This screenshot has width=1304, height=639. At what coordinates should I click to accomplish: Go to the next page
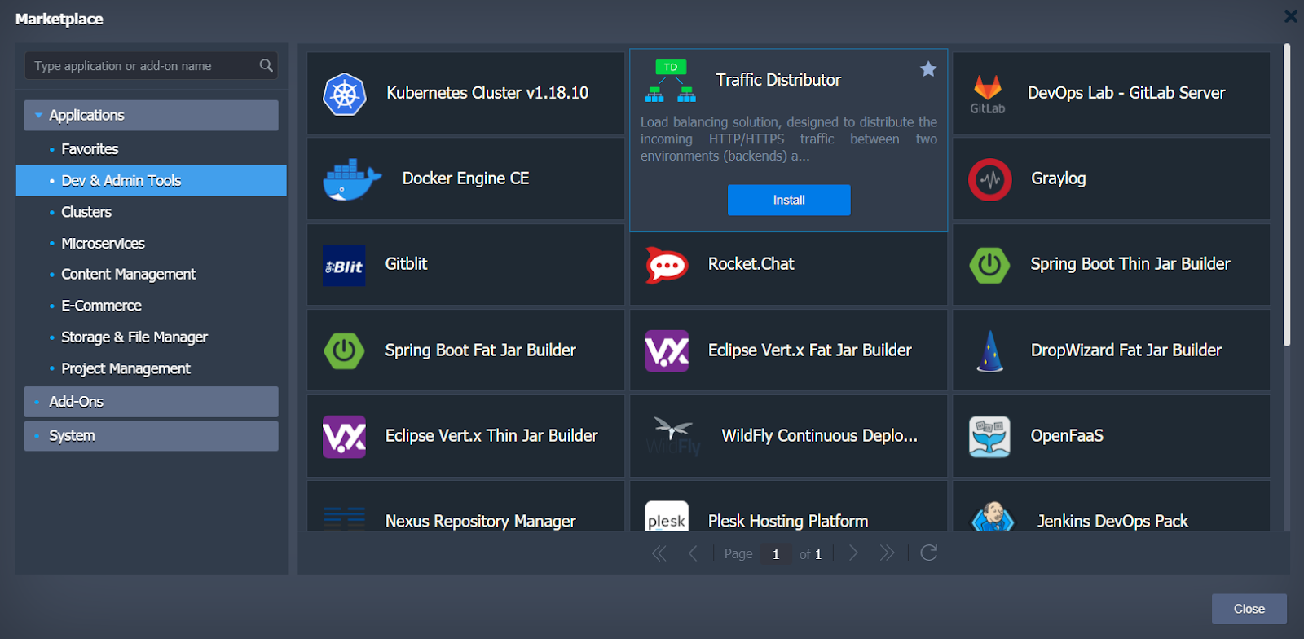tap(853, 553)
